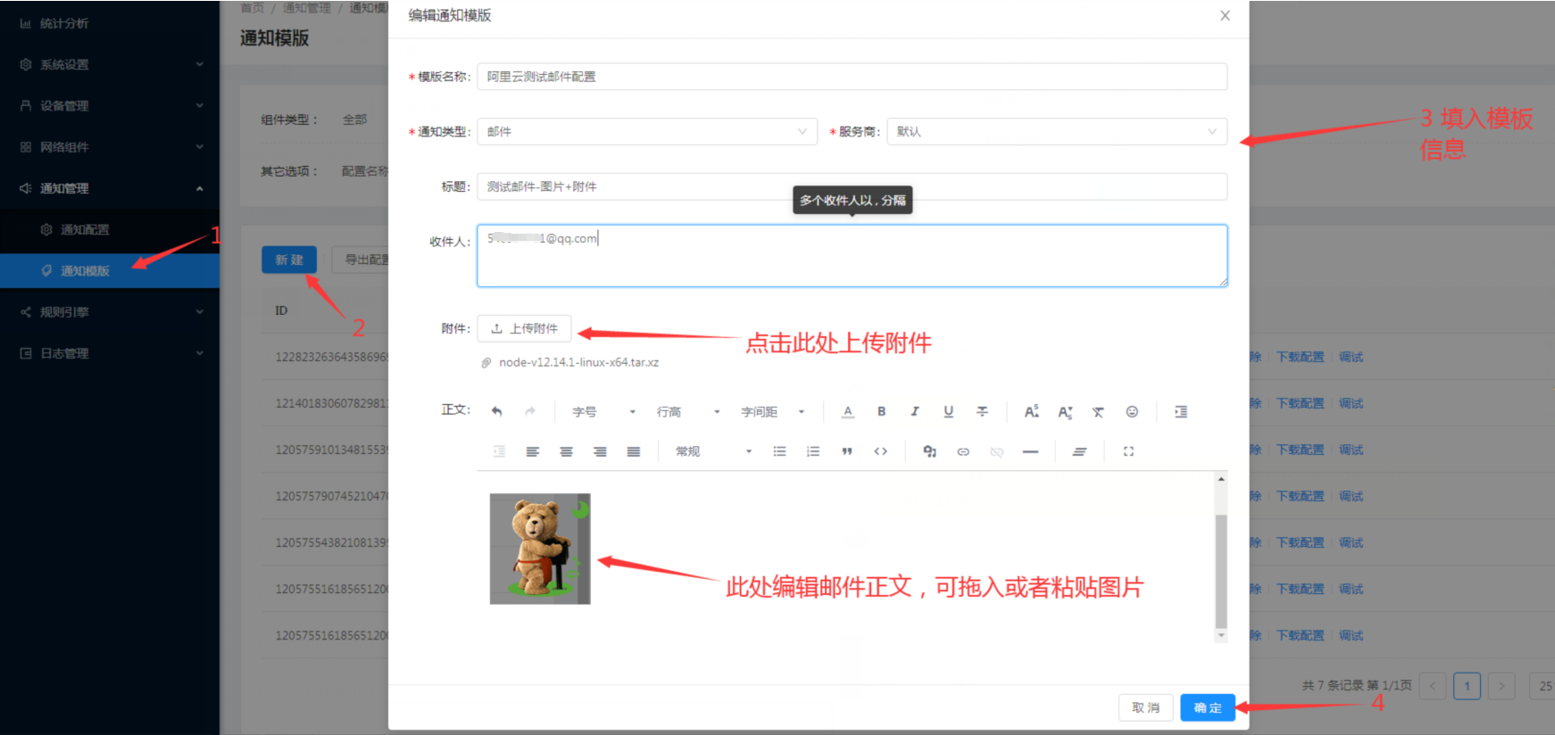Insert a bulleted unordered list
Screen dimensions: 1555x735
click(x=779, y=451)
